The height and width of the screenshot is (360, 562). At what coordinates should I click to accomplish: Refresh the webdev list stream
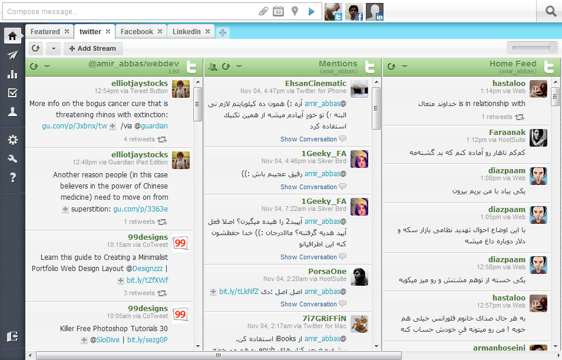(34, 67)
